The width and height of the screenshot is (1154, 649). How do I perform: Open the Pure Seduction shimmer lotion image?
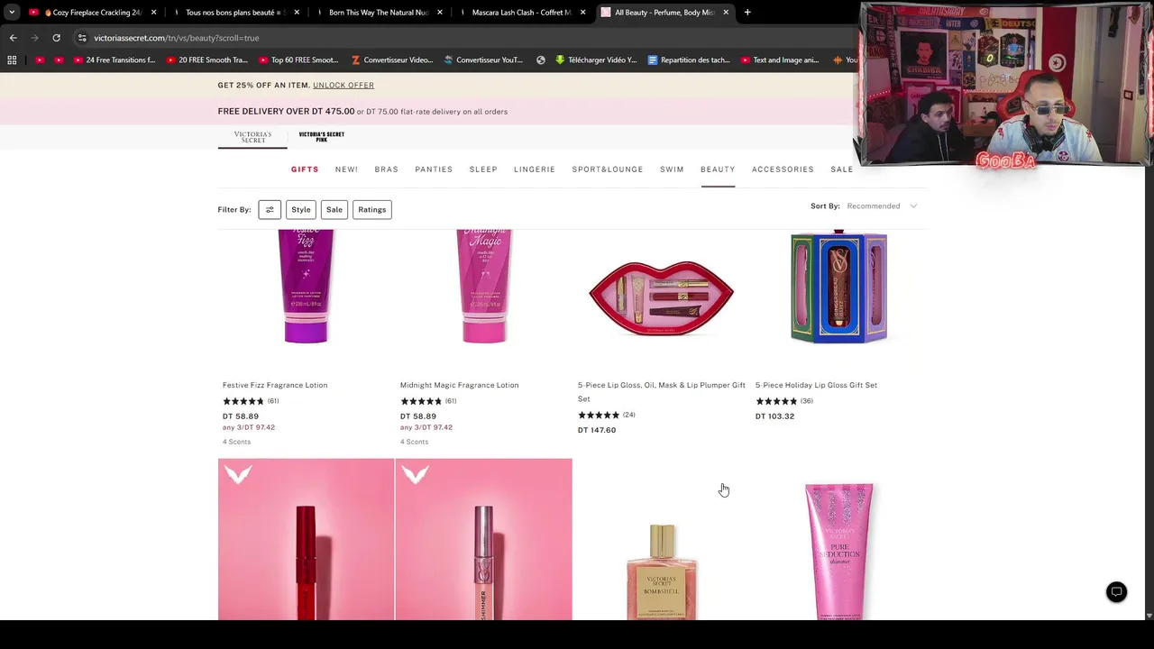click(838, 551)
